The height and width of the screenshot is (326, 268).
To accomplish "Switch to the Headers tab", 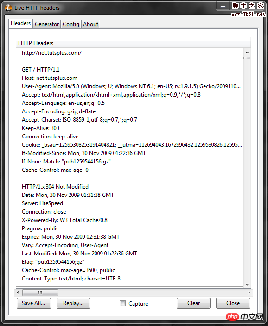I will [x=20, y=23].
